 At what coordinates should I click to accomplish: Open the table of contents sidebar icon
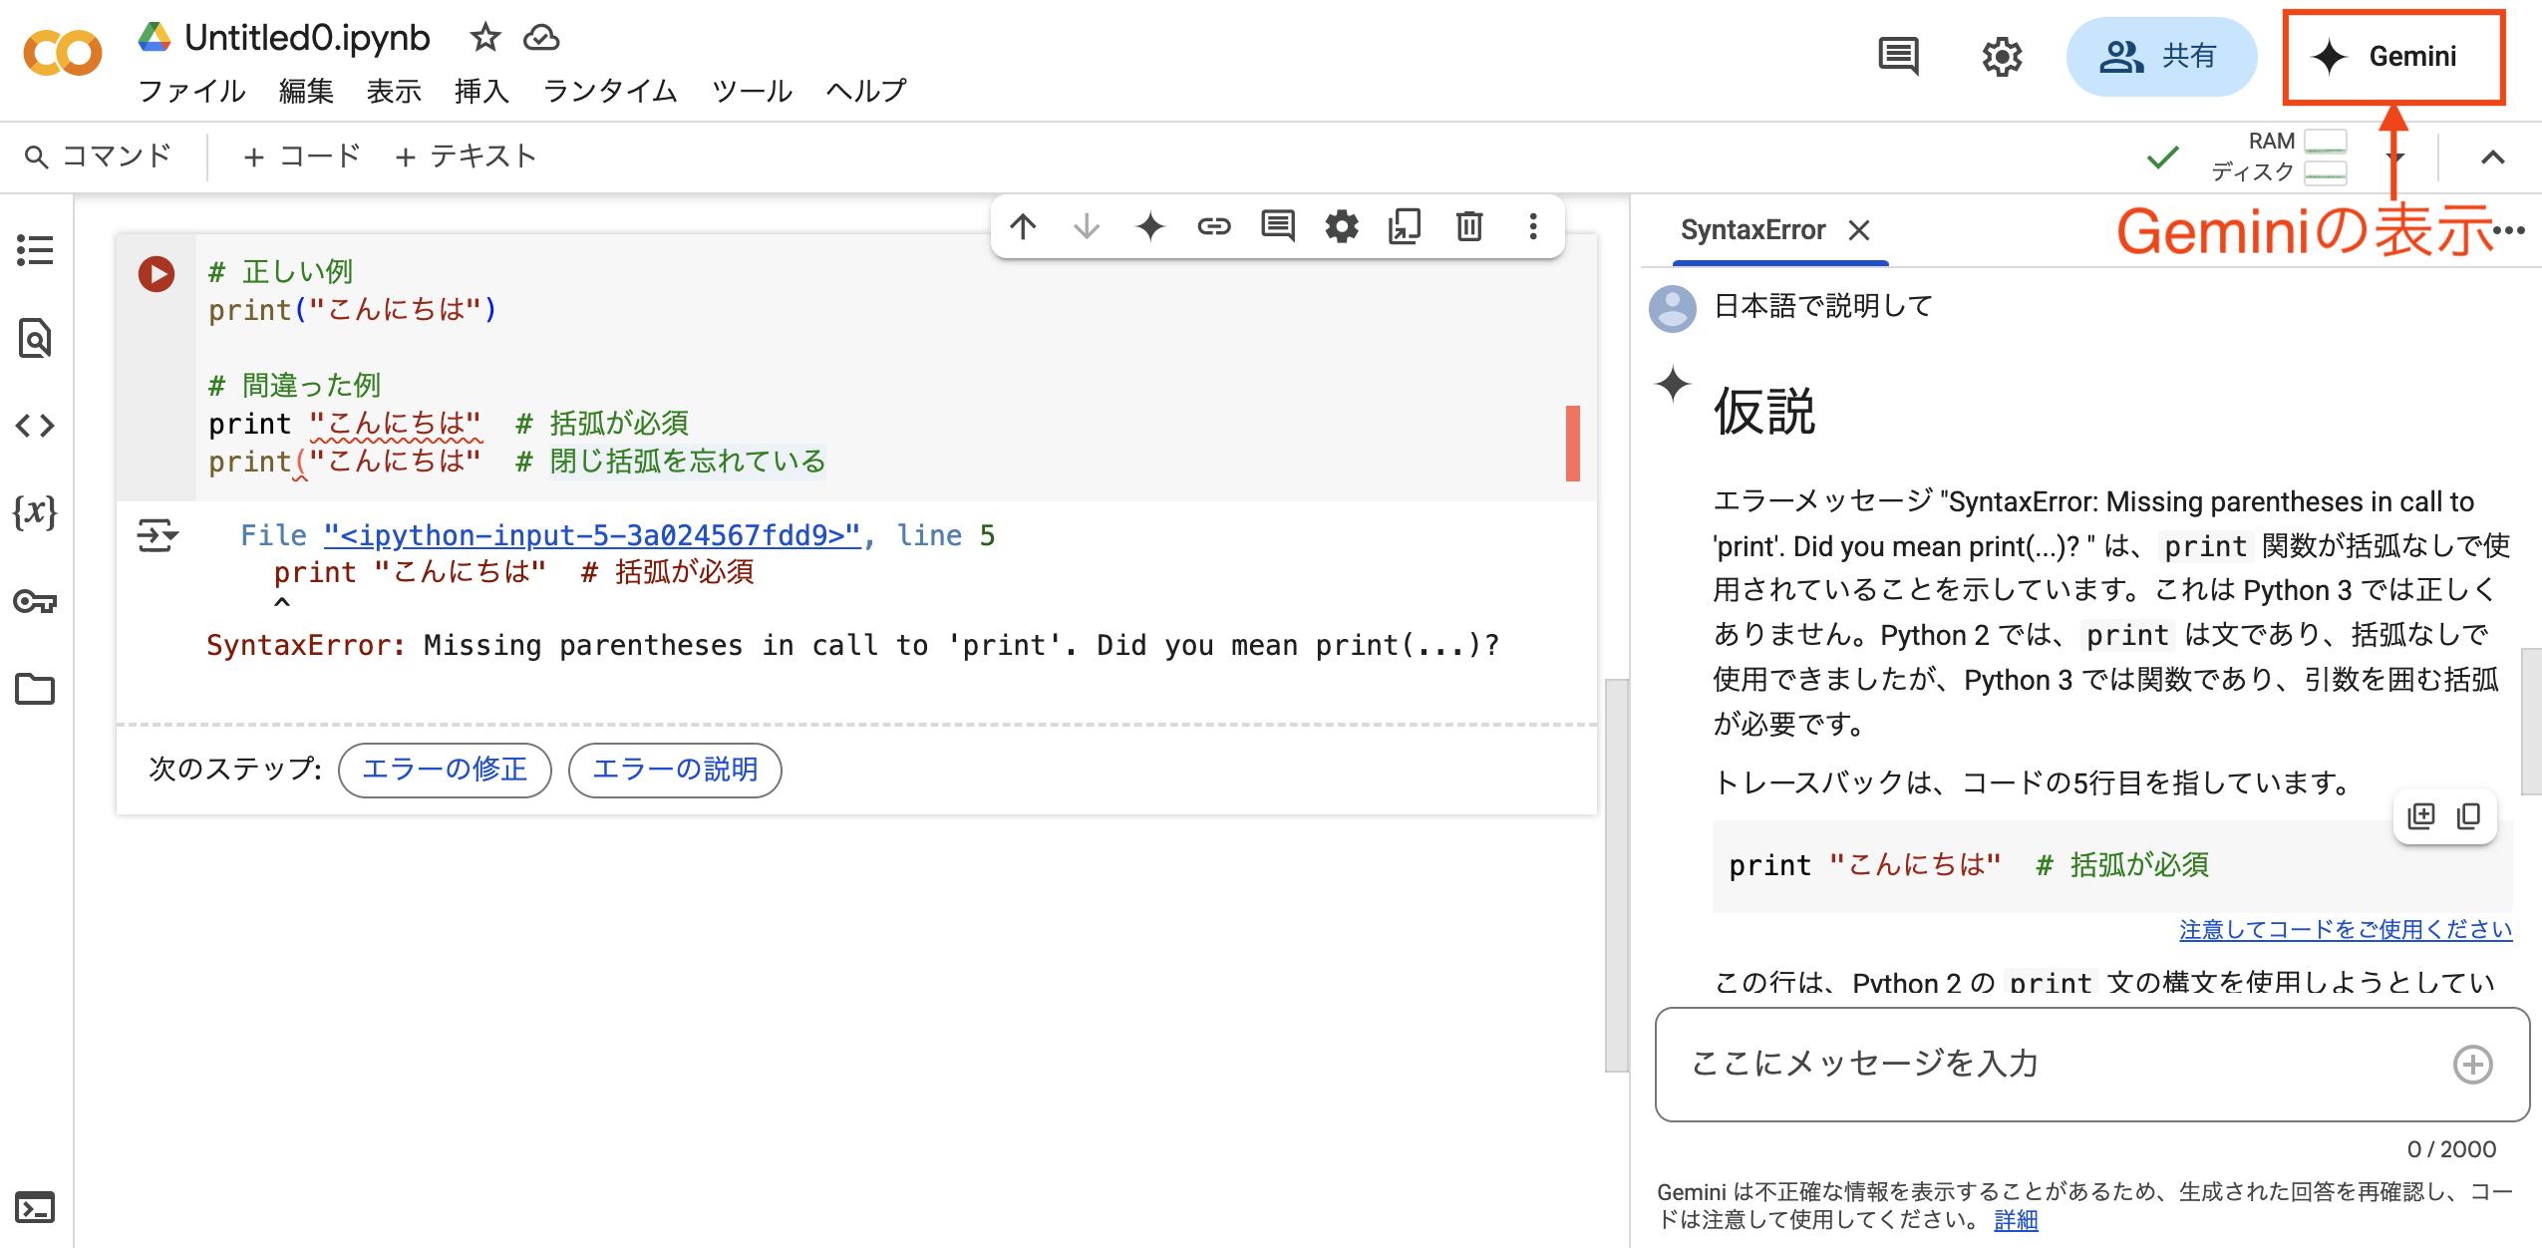(x=35, y=250)
